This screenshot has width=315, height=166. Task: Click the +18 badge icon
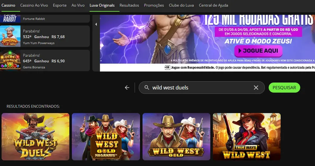[x=167, y=68]
